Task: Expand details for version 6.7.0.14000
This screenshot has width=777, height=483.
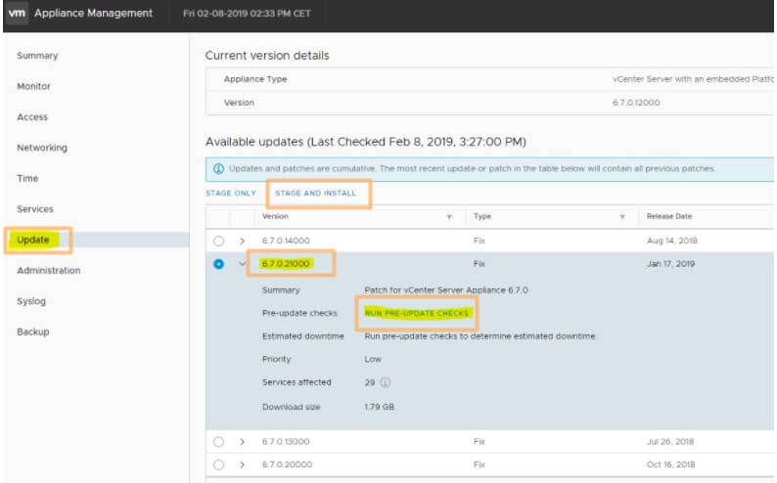Action: click(242, 241)
